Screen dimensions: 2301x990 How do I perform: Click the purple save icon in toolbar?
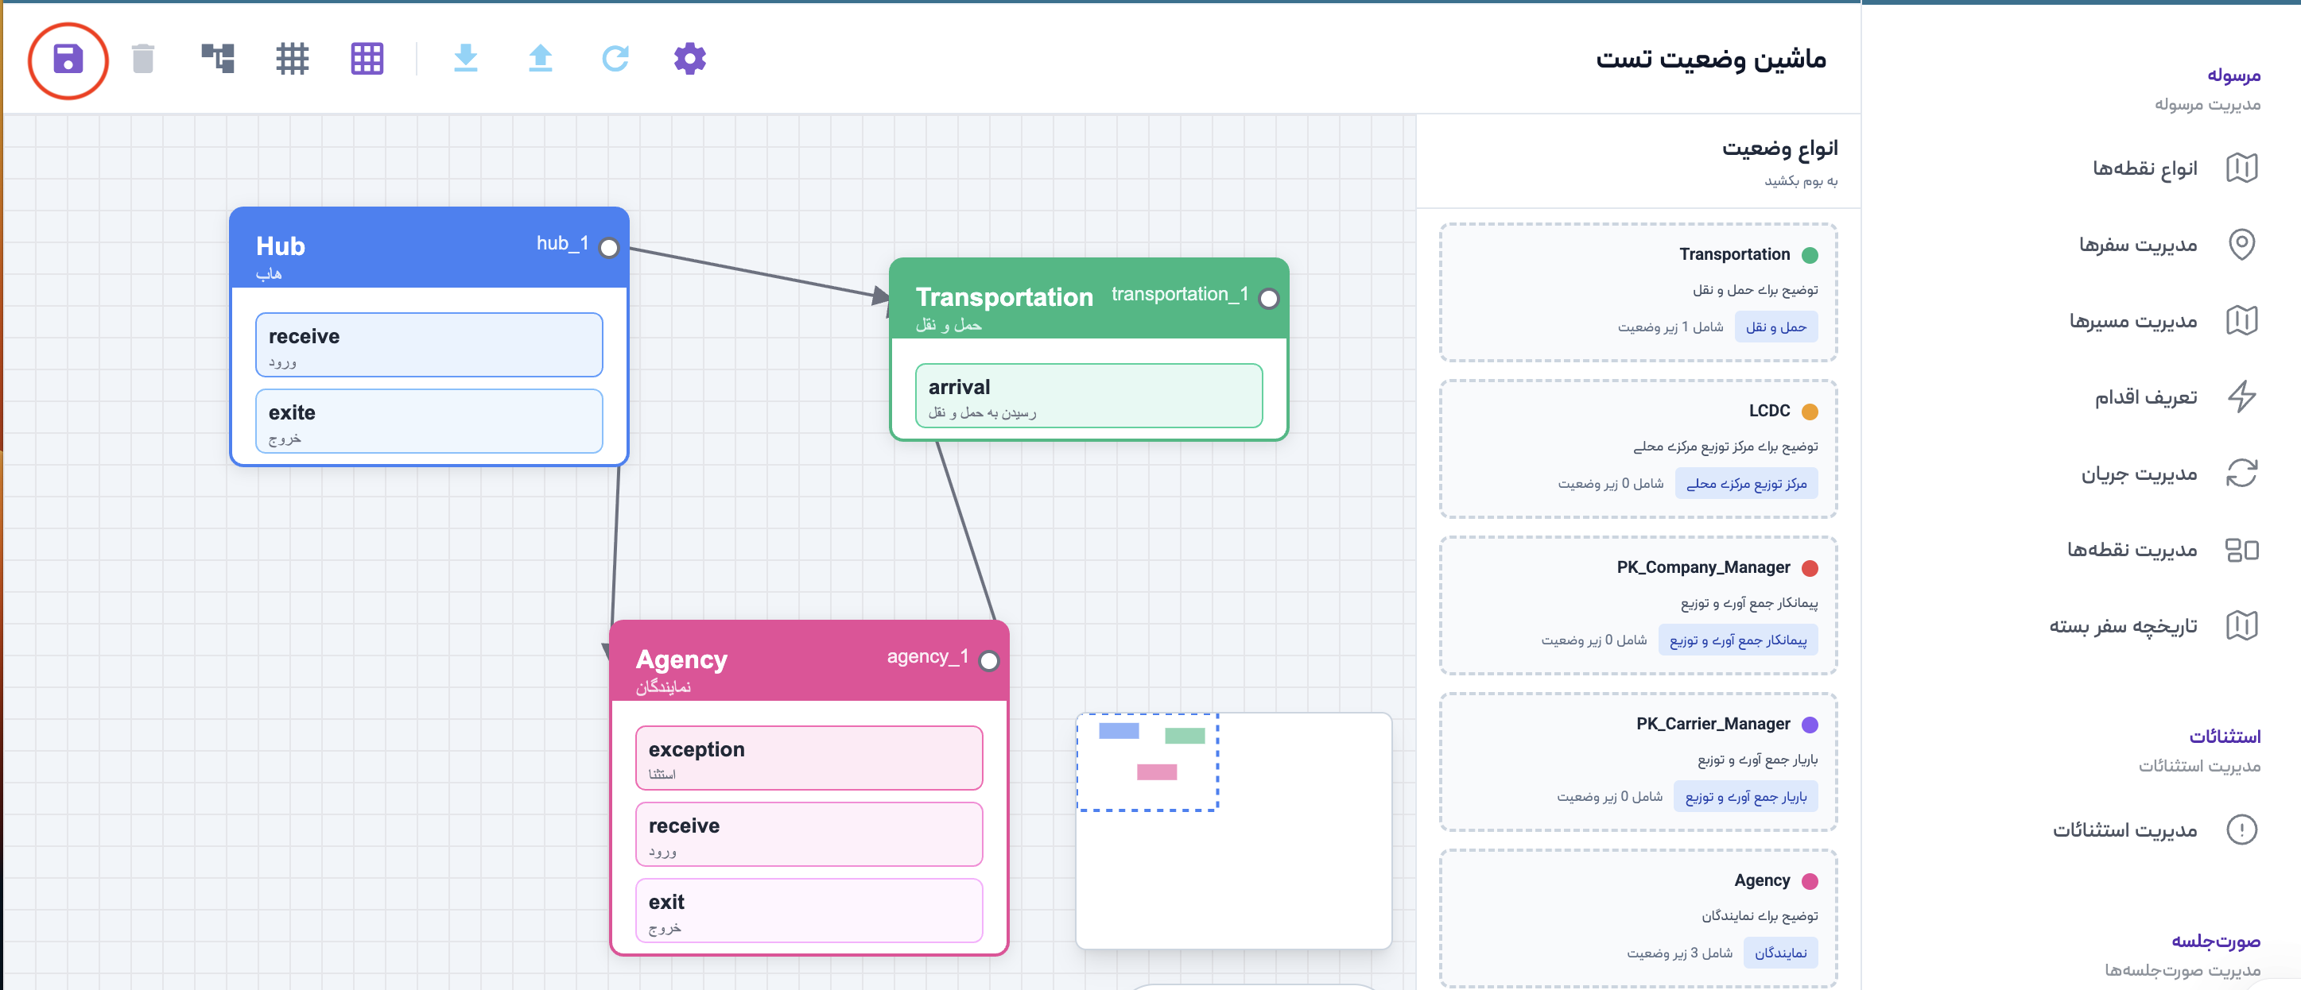tap(68, 60)
